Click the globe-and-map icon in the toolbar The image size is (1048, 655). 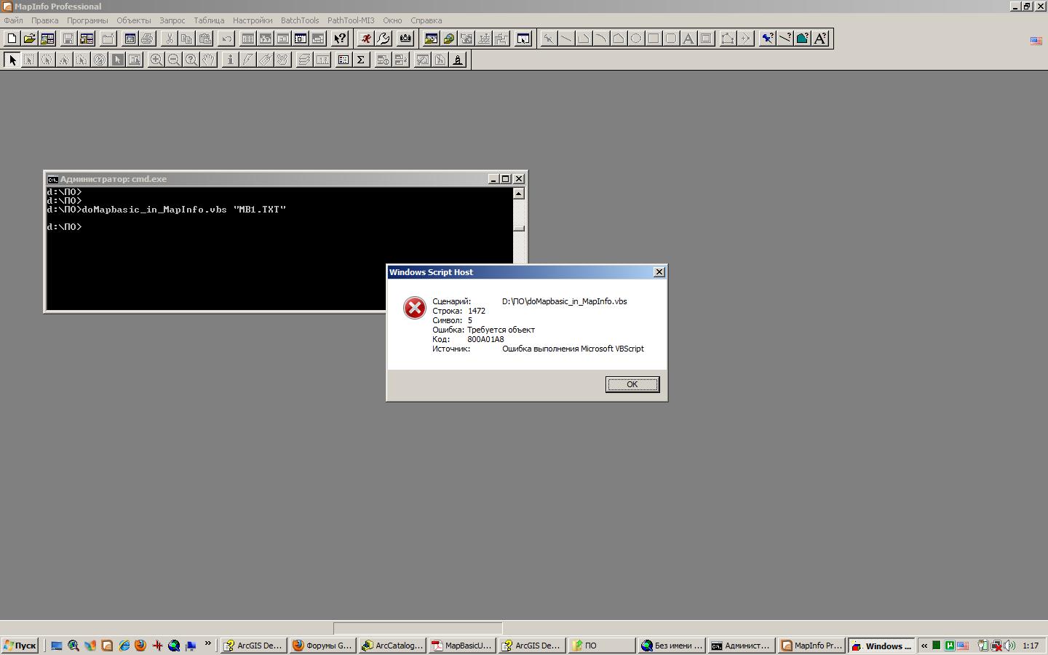click(x=449, y=39)
